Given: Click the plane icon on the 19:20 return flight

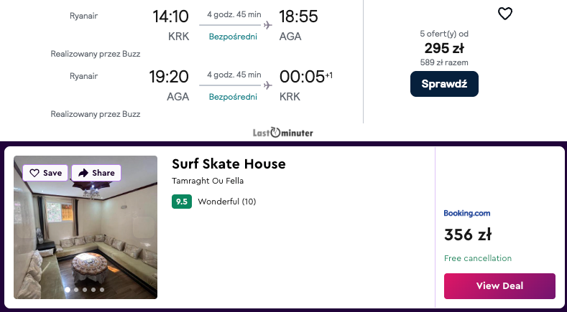Looking at the screenshot, I should click(x=268, y=85).
